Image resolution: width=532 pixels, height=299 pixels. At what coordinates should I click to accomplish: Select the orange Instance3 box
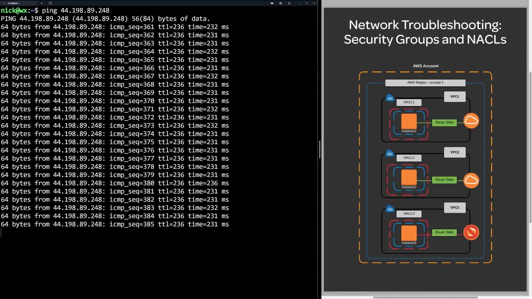pos(409,233)
